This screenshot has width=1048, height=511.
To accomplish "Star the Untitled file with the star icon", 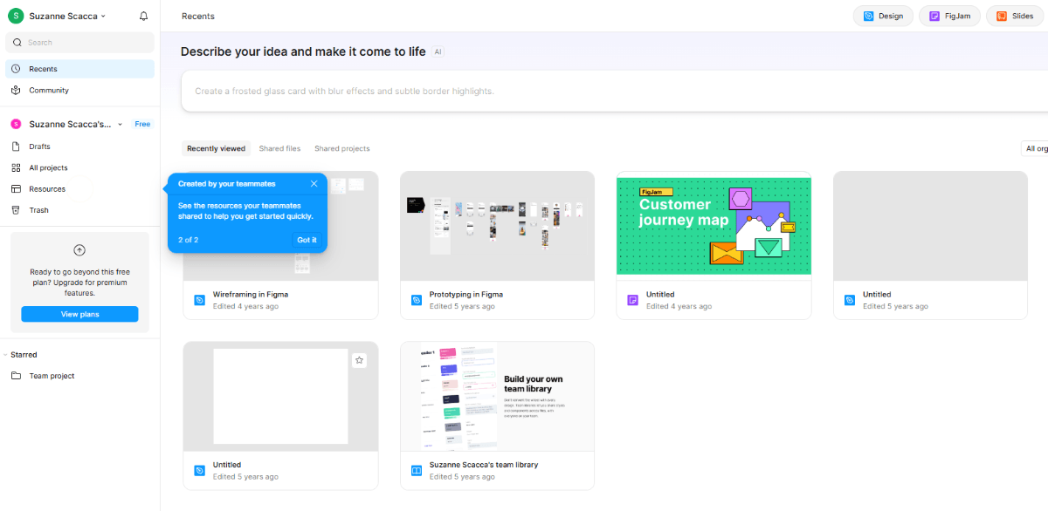I will 360,360.
